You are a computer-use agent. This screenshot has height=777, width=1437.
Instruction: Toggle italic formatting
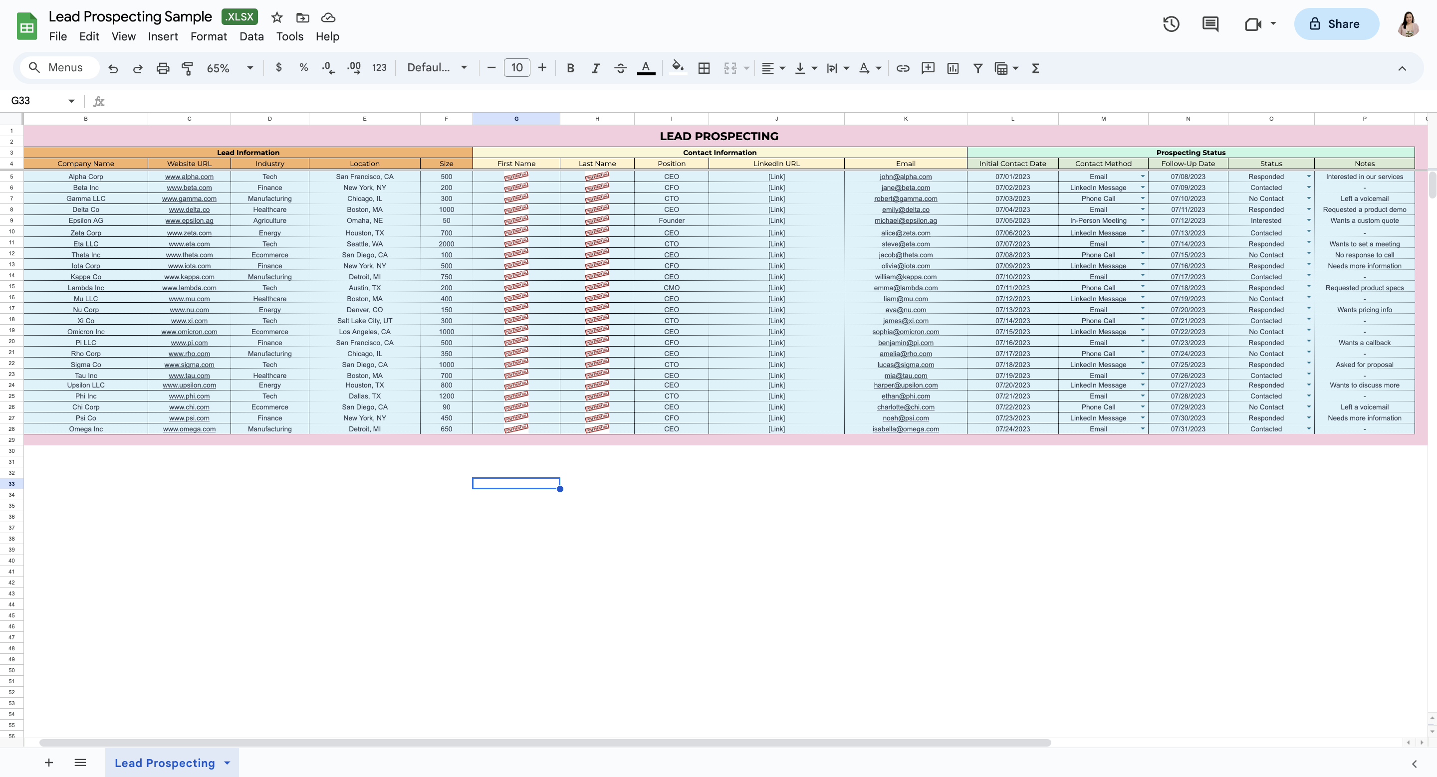pyautogui.click(x=595, y=68)
